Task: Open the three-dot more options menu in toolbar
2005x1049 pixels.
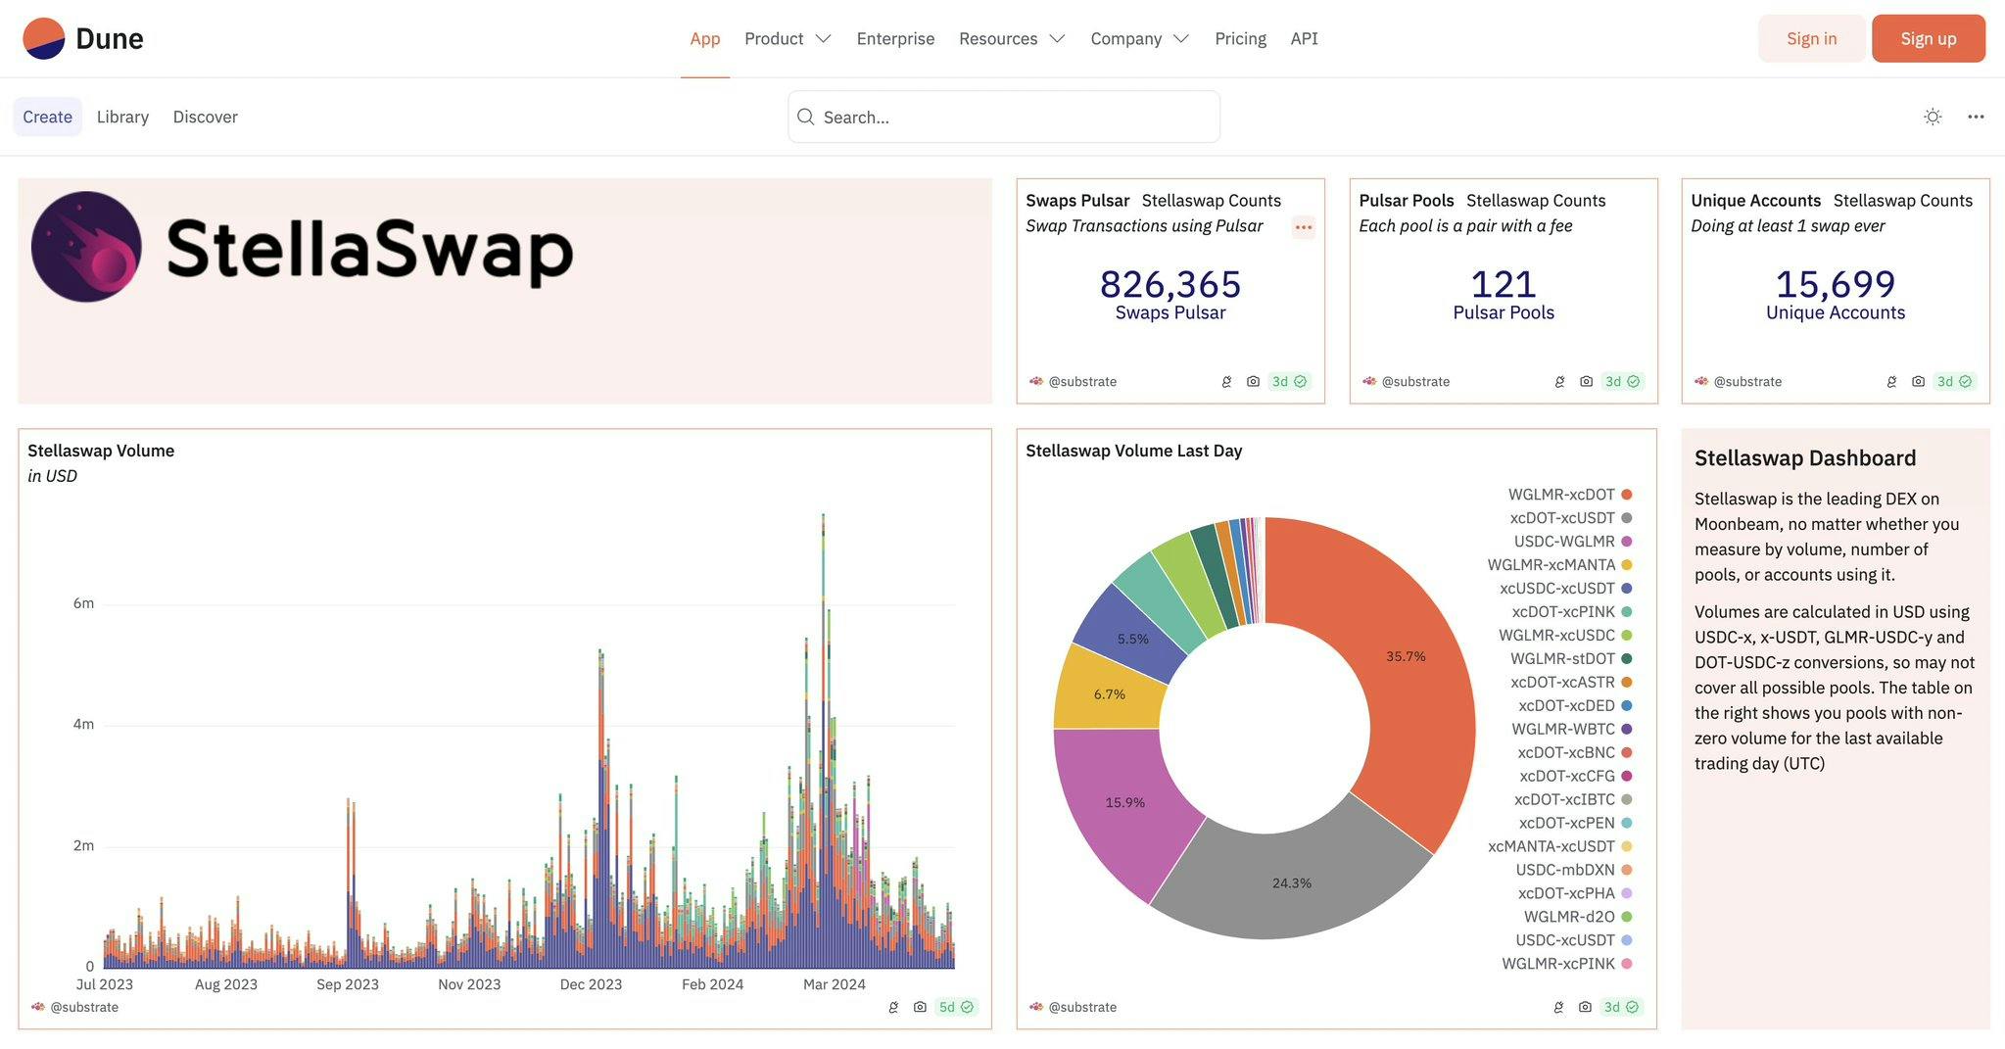Action: 1976,117
